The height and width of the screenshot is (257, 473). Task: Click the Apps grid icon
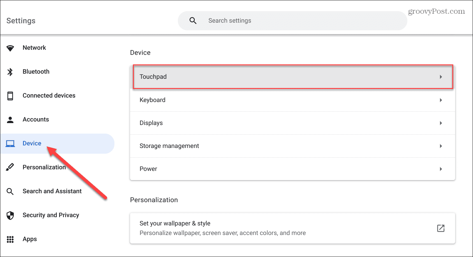coord(10,239)
